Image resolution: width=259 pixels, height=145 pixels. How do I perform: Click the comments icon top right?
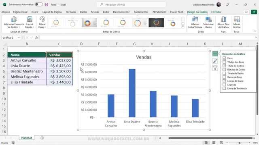(246, 12)
